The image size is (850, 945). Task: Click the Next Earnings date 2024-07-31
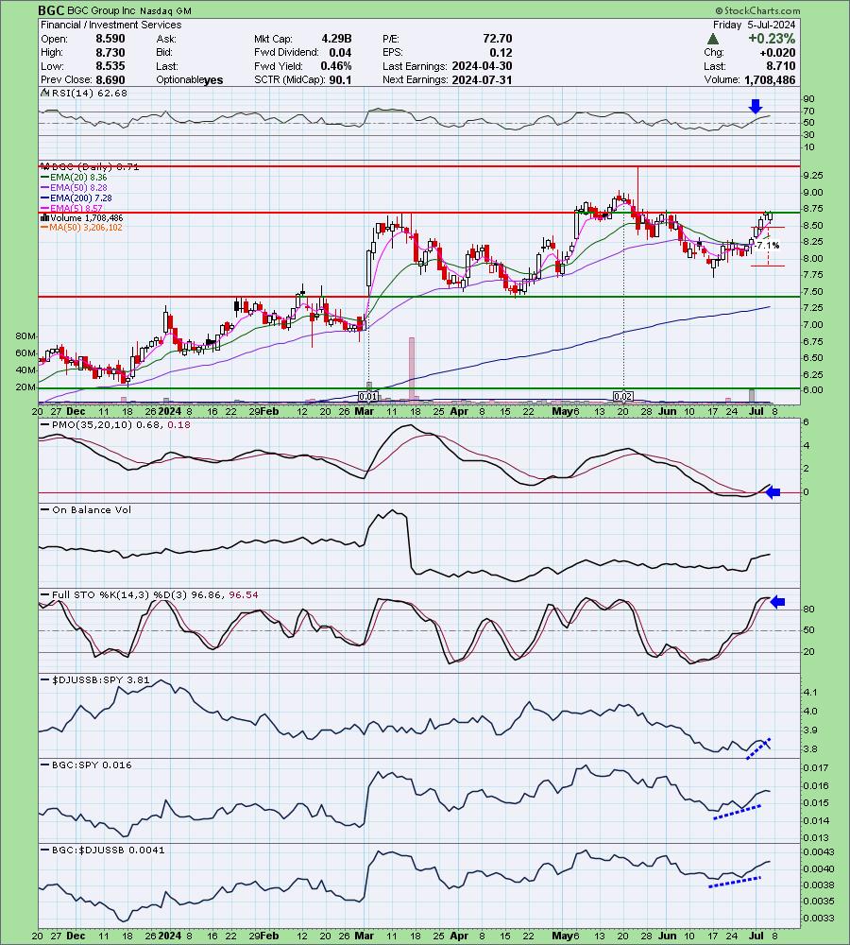(482, 80)
